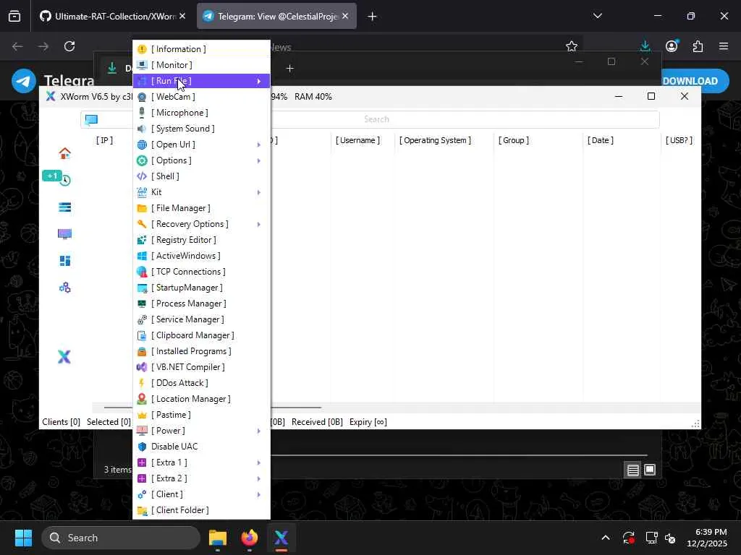Select the Installed Programs menu entry
This screenshot has width=741, height=555.
[x=202, y=352]
